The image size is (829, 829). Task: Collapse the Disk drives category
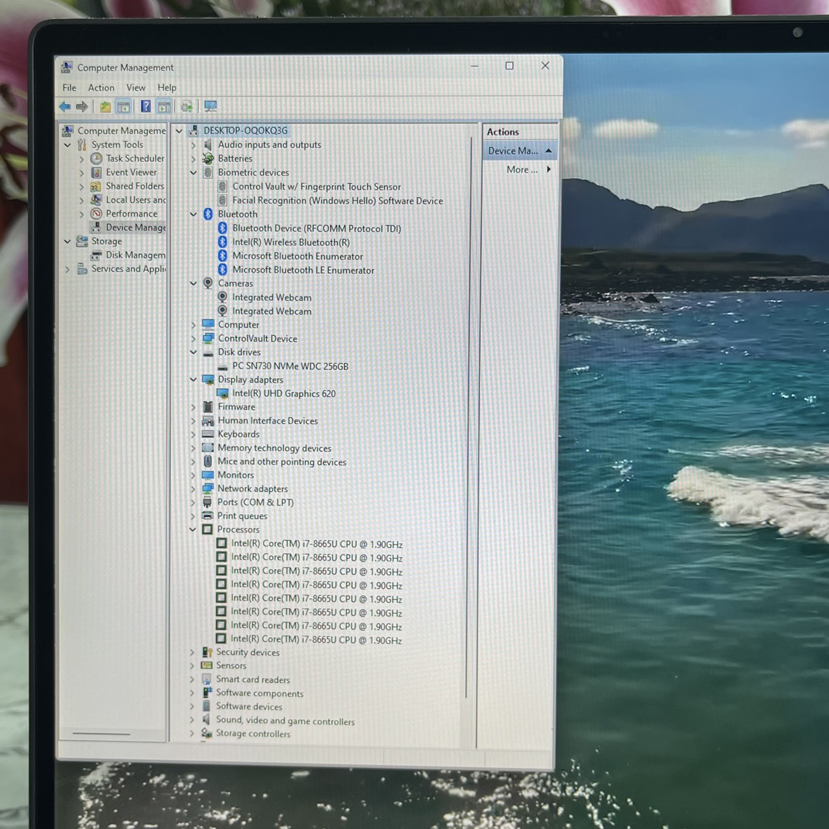(x=194, y=352)
